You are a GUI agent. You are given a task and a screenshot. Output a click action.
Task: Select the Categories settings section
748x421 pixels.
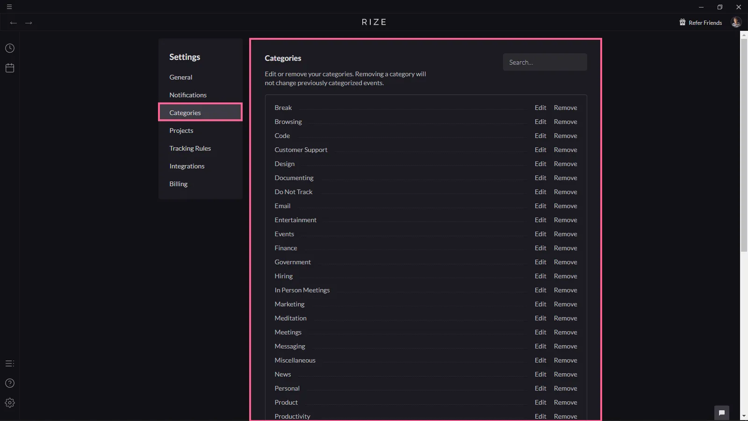click(200, 112)
